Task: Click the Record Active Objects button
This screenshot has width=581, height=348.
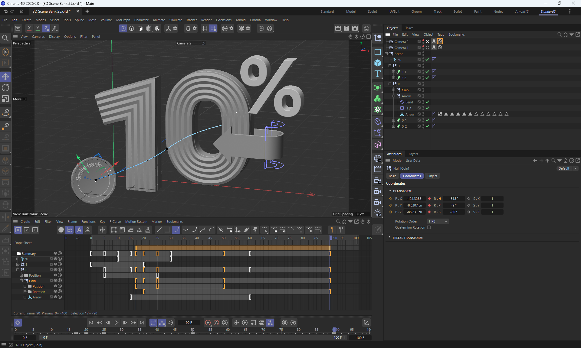Action: (x=208, y=323)
